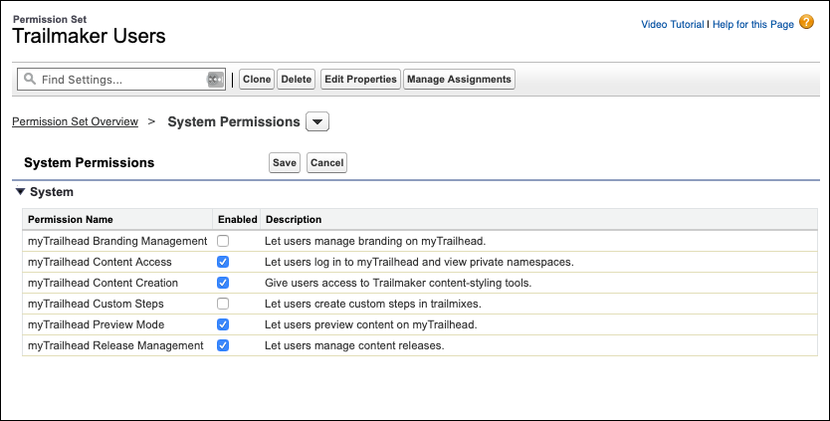Click the Delete button
The width and height of the screenshot is (830, 421).
click(296, 79)
